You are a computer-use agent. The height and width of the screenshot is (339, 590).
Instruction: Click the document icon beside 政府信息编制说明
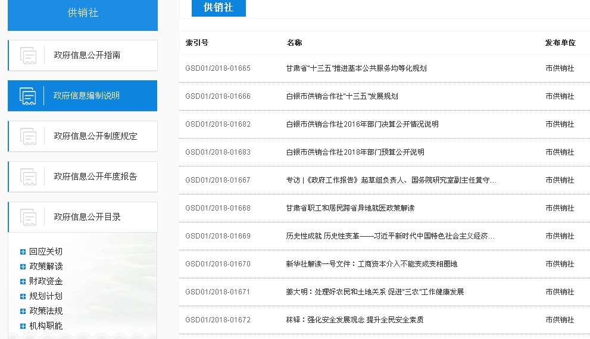[x=28, y=96]
